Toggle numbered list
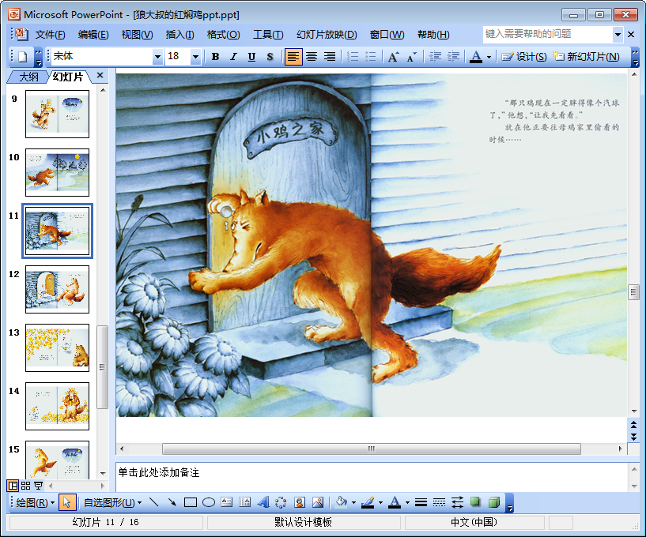The width and height of the screenshot is (646, 537). coord(353,57)
